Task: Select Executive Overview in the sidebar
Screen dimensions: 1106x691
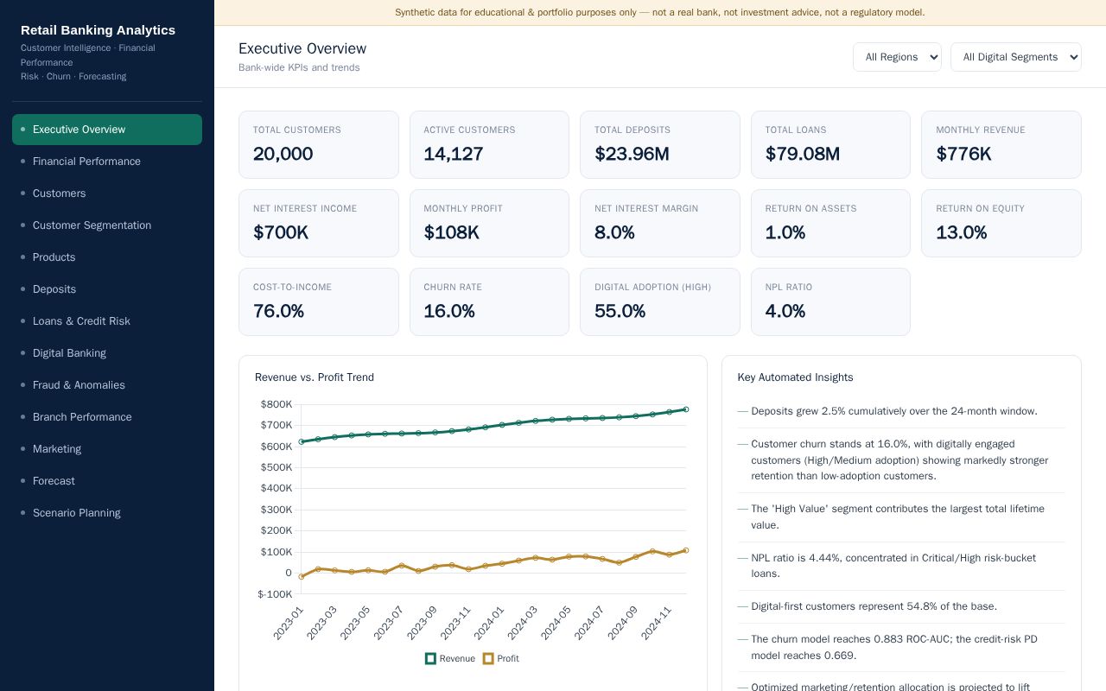Action: pyautogui.click(x=107, y=130)
